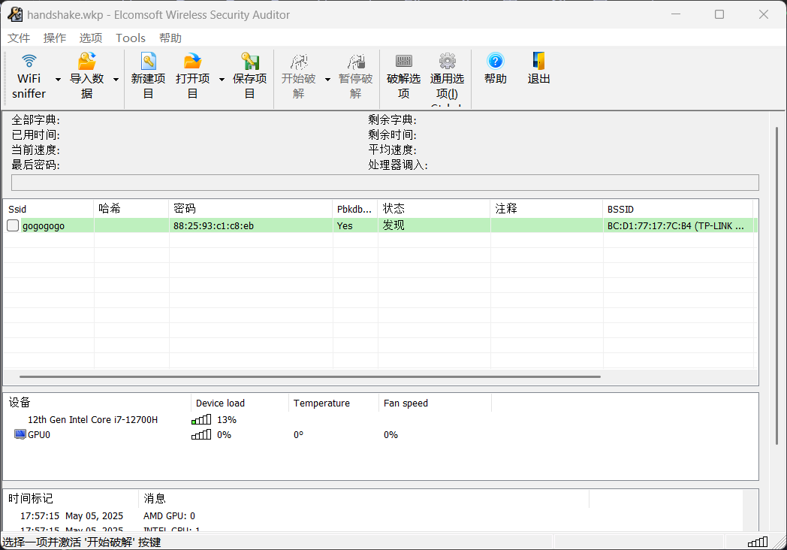Click the Device load column header
The width and height of the screenshot is (787, 550).
(240, 403)
